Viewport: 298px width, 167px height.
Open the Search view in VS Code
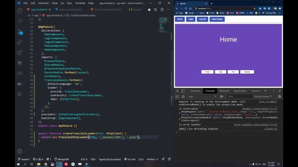coord(20,21)
